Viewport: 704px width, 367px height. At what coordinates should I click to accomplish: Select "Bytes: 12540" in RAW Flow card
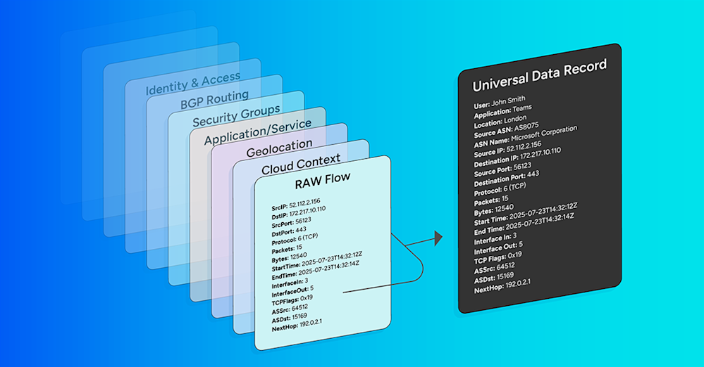[289, 257]
